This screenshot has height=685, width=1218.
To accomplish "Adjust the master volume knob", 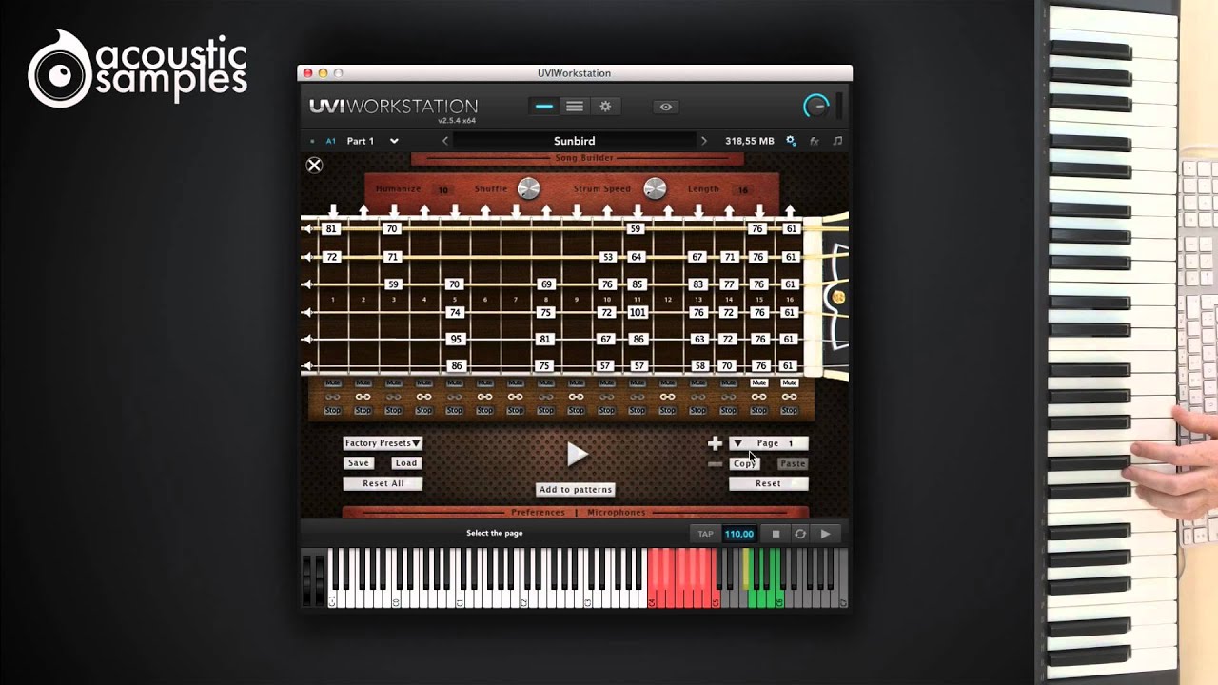I will pos(816,107).
